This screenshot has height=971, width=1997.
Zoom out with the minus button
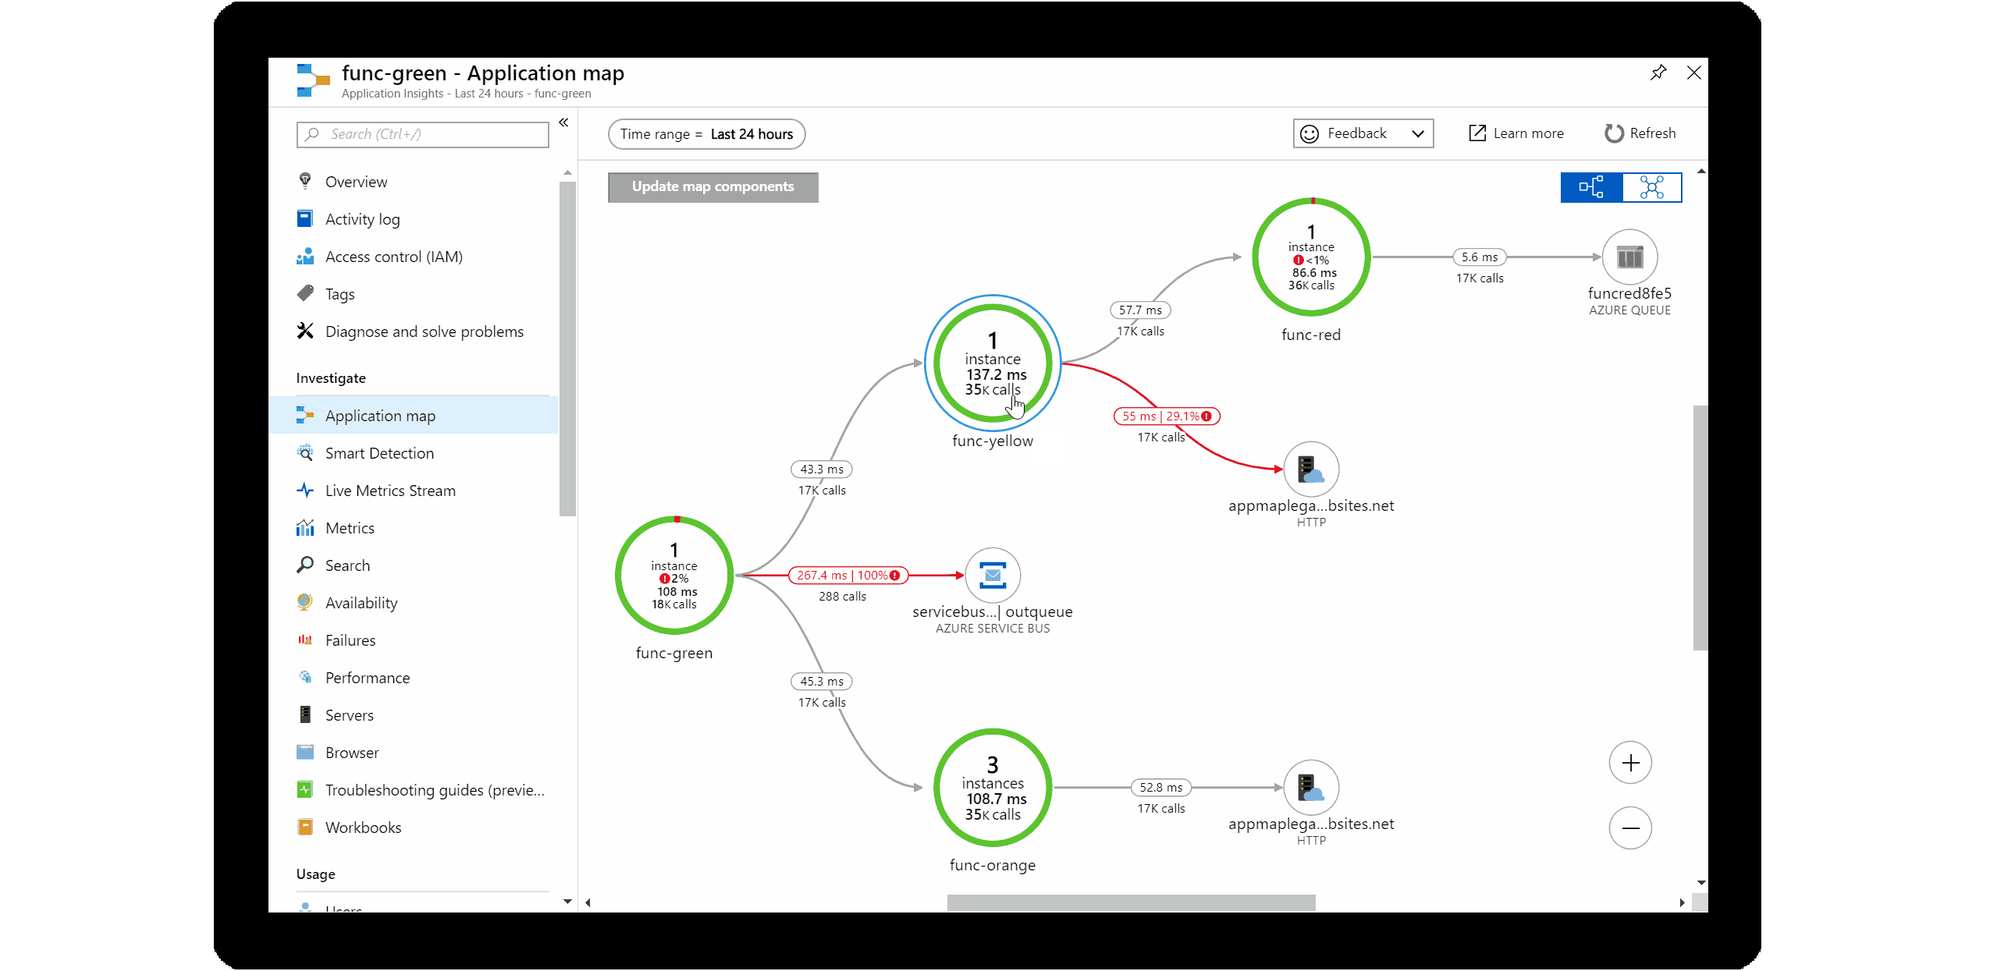coord(1630,828)
